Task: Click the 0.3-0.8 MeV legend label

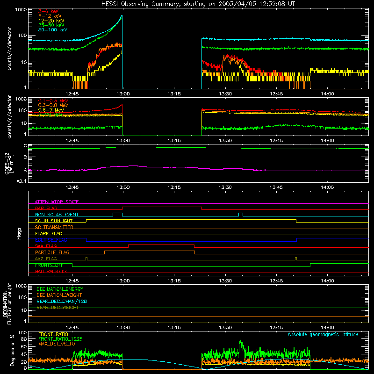Action: click(53, 105)
